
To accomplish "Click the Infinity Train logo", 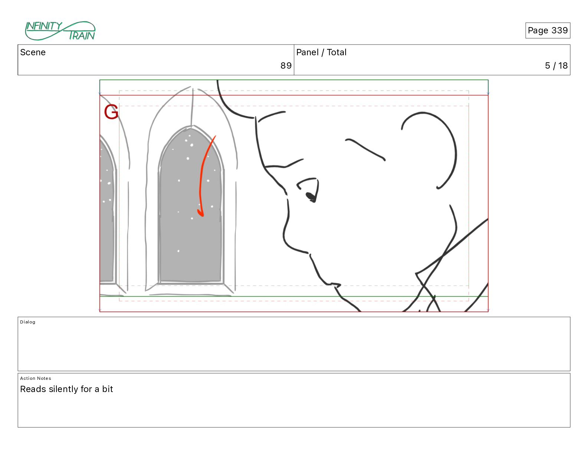I will click(x=60, y=31).
